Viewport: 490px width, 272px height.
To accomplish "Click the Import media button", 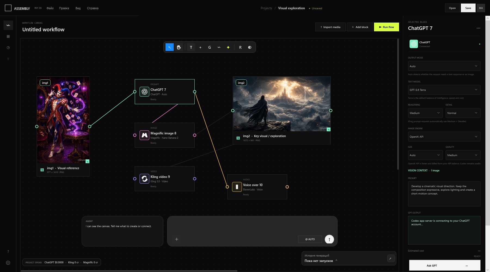I will 330,27.
